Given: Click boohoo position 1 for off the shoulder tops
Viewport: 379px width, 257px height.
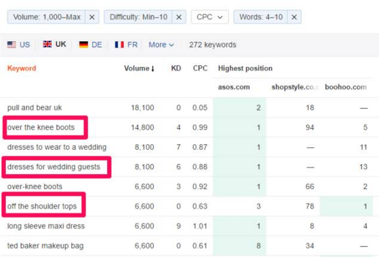Looking at the screenshot, I should tap(365, 206).
